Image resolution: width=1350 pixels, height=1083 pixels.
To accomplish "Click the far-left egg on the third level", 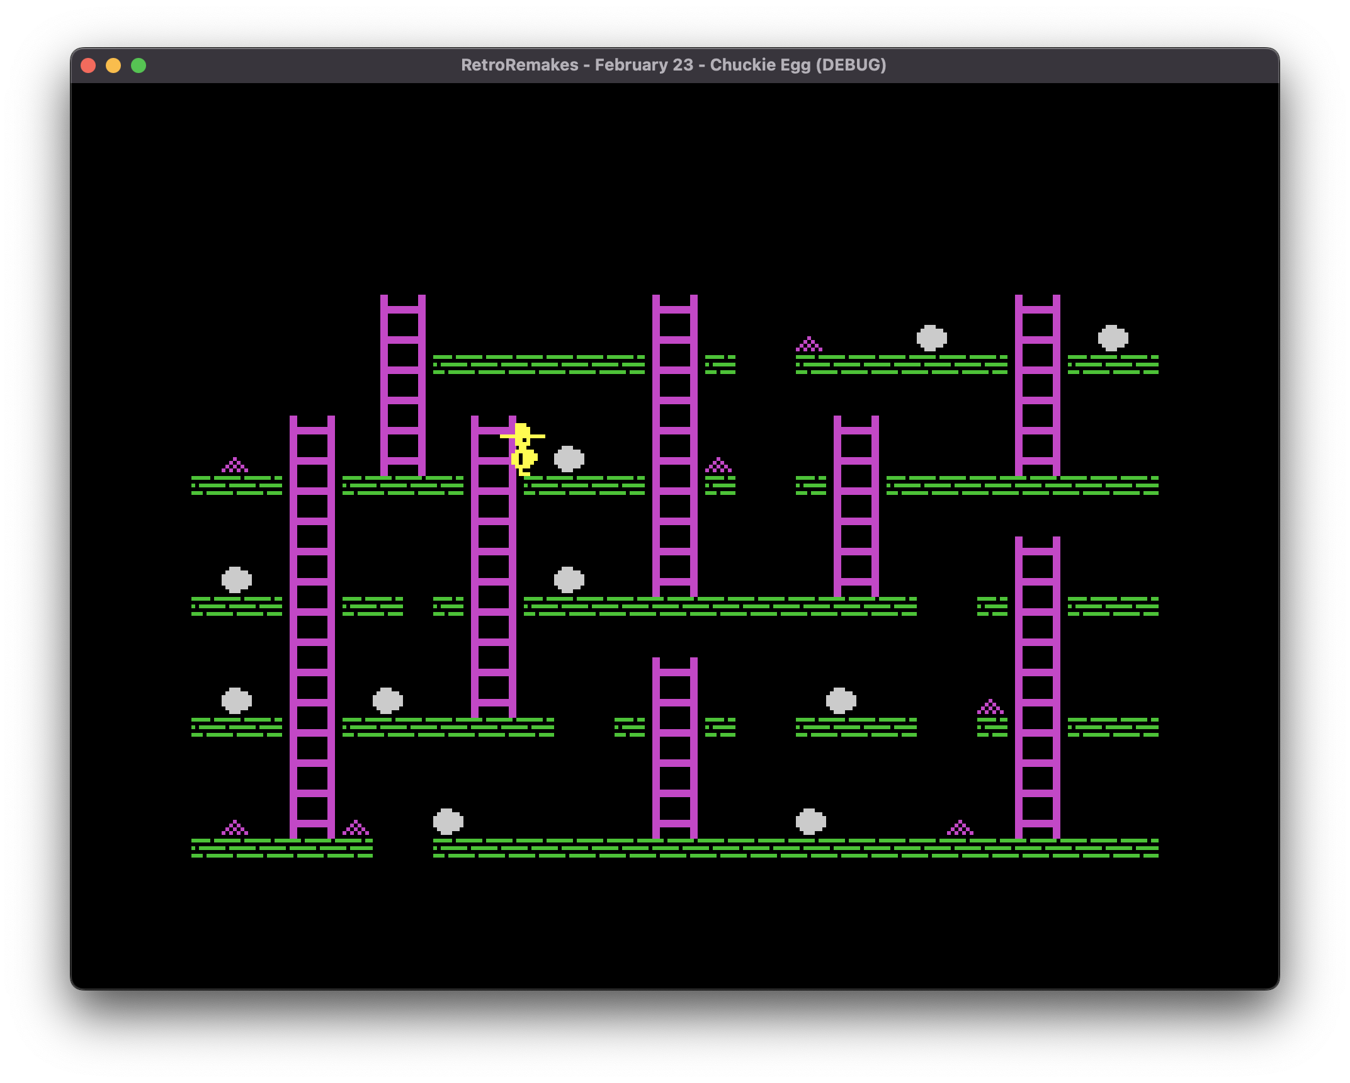I will pos(237,579).
